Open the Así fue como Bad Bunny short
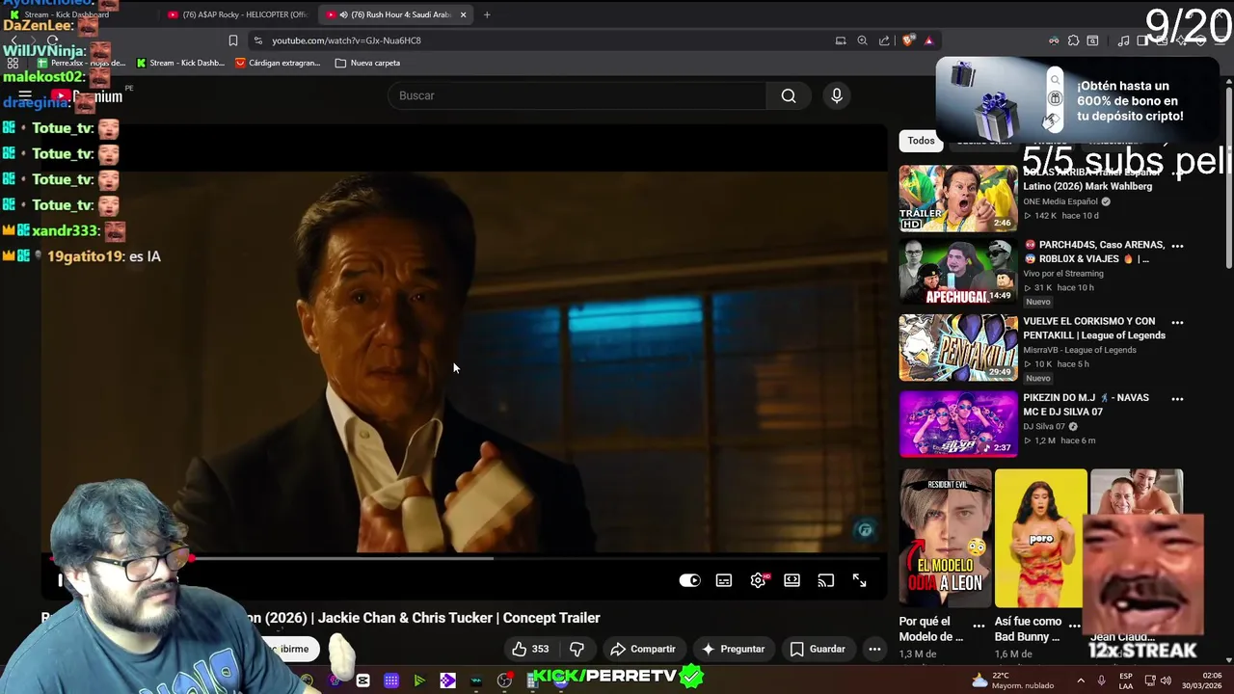Screen dimensions: 1234x694 pyautogui.click(x=1040, y=538)
